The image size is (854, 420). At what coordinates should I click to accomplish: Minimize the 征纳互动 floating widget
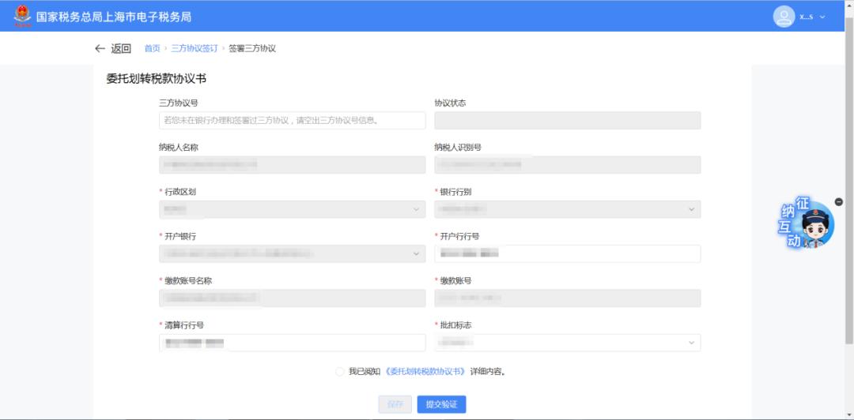click(838, 202)
